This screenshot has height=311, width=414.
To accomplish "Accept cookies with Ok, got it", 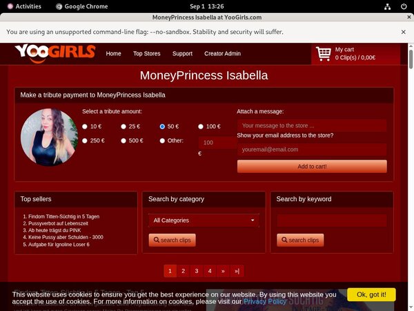I will click(371, 294).
